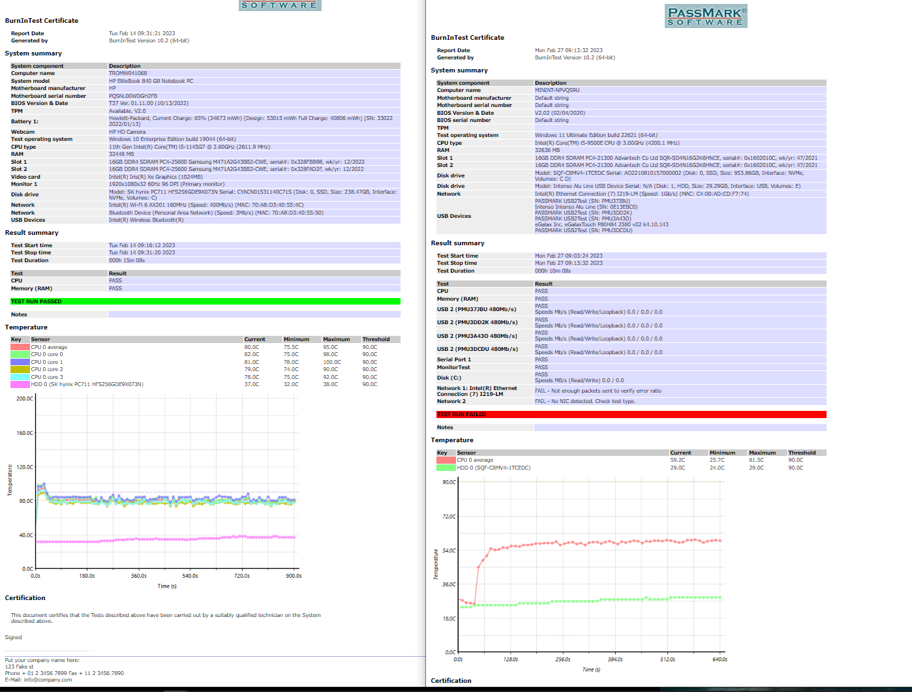The height and width of the screenshot is (692, 912).
Task: Click CPU 0 core 1 maximum 100.0C value
Action: 332,362
